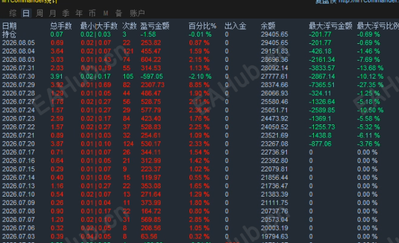Select the 2026.07.16 date row
The width and height of the screenshot is (399, 243).
[x=19, y=160]
